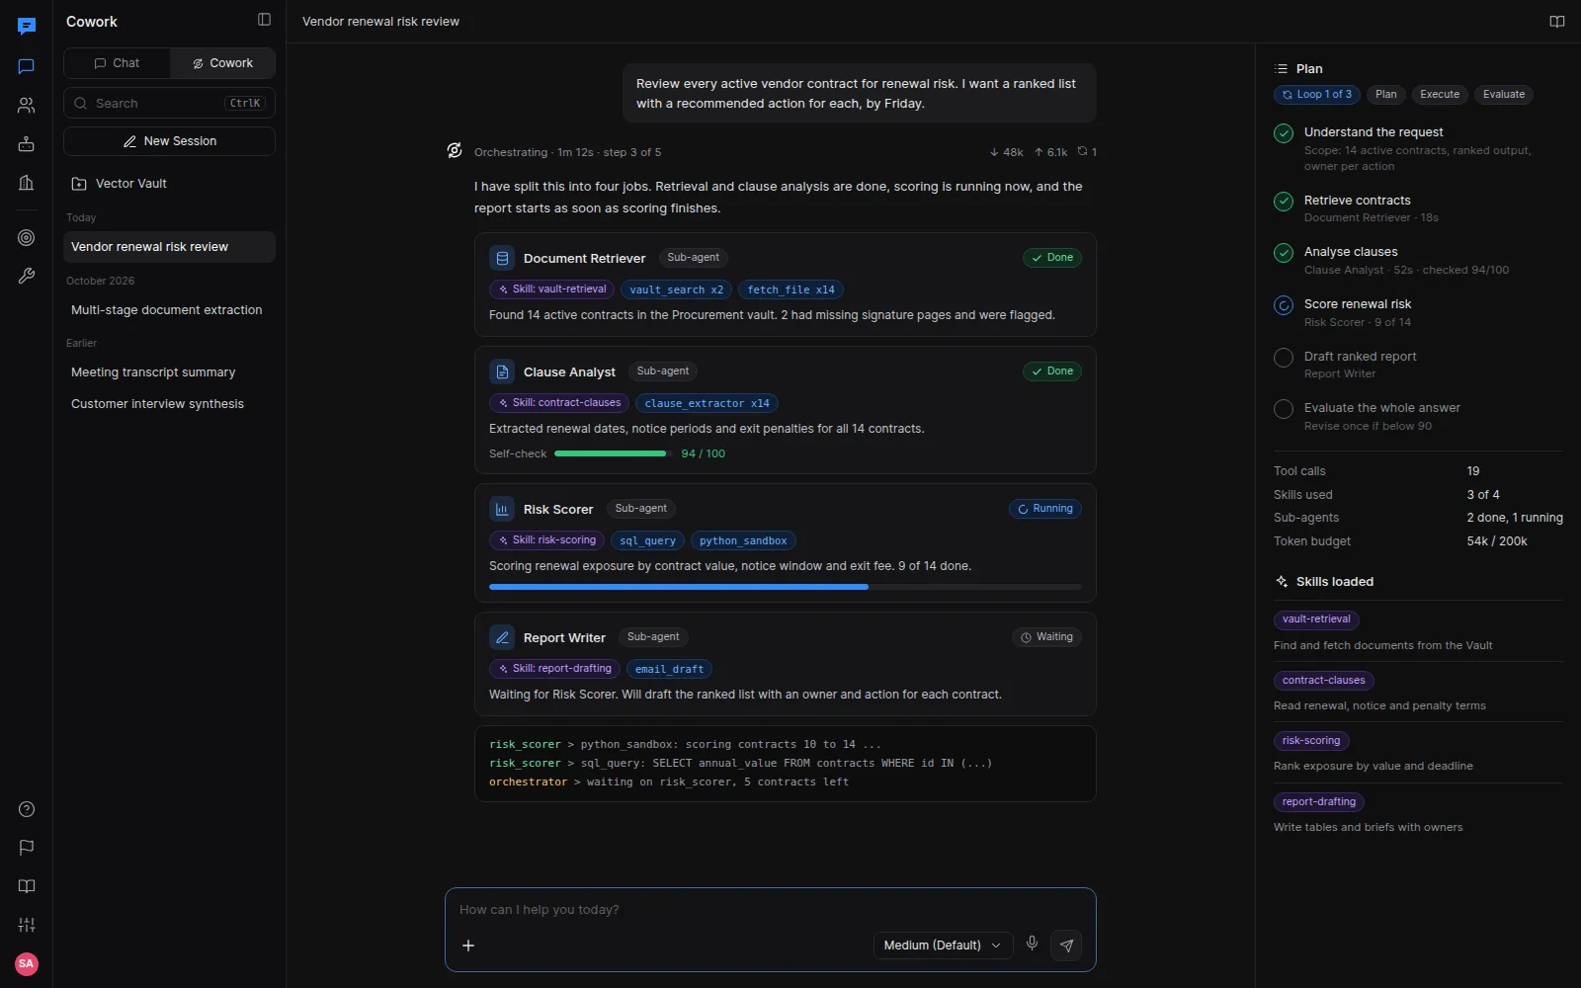
Task: Click the microphone icon in message box
Action: tap(1032, 945)
